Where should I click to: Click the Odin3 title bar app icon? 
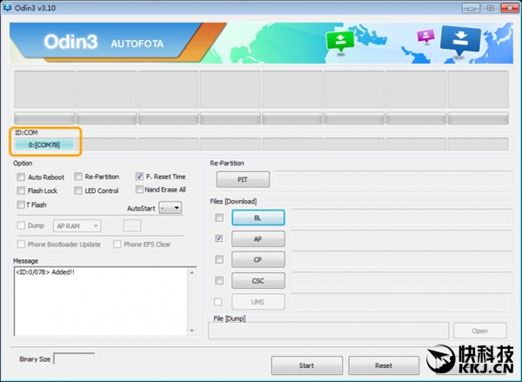[x=7, y=7]
